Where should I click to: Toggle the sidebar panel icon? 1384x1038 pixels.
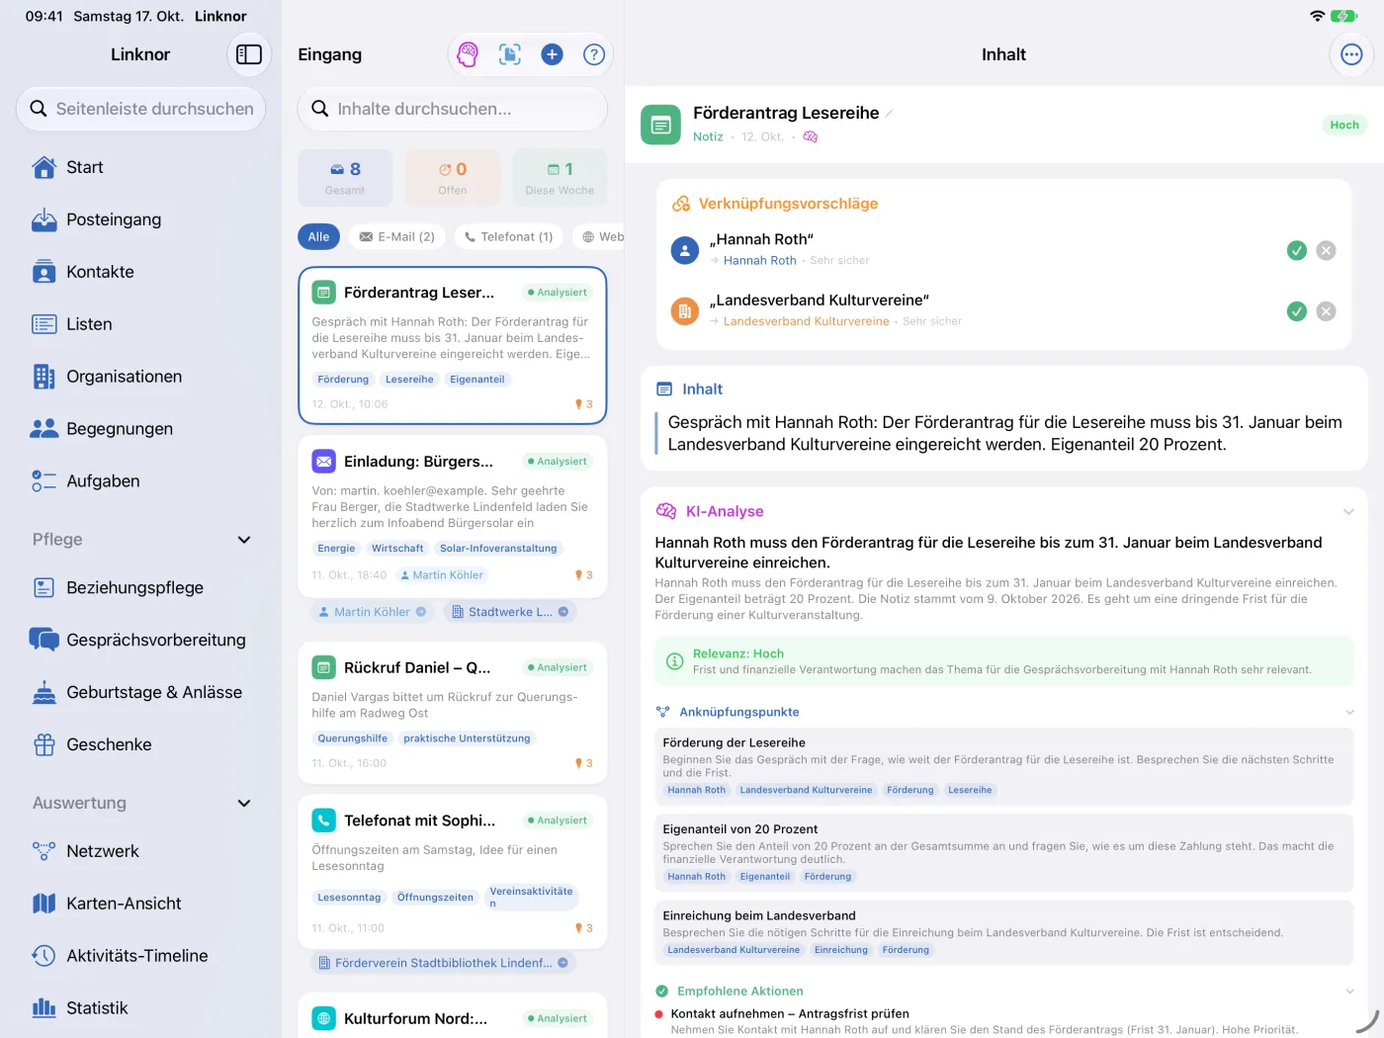coord(249,54)
